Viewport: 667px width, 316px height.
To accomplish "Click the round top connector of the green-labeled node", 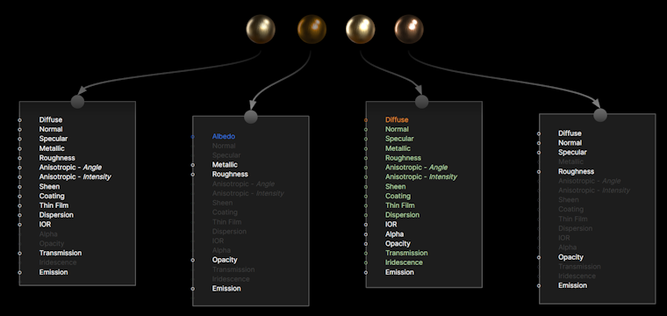I will tap(421, 102).
